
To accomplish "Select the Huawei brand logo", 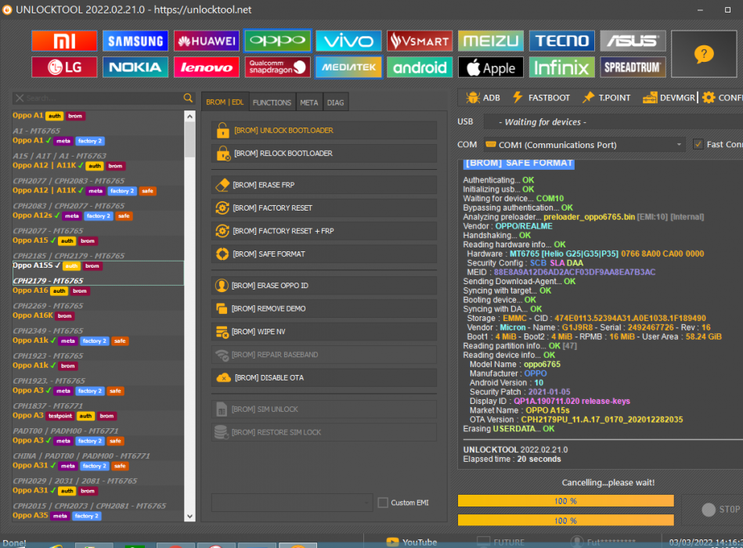I will (x=206, y=41).
